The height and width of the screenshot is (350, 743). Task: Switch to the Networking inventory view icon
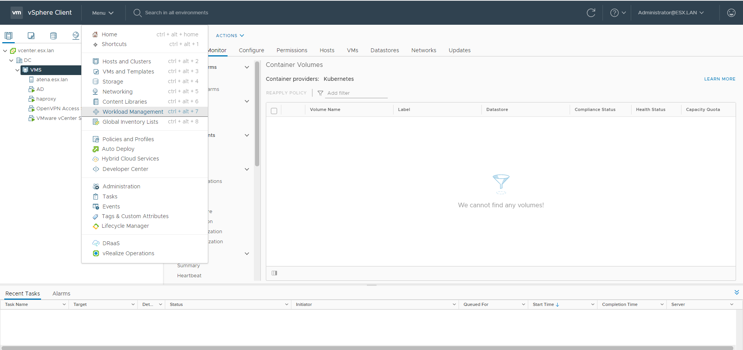click(x=76, y=36)
